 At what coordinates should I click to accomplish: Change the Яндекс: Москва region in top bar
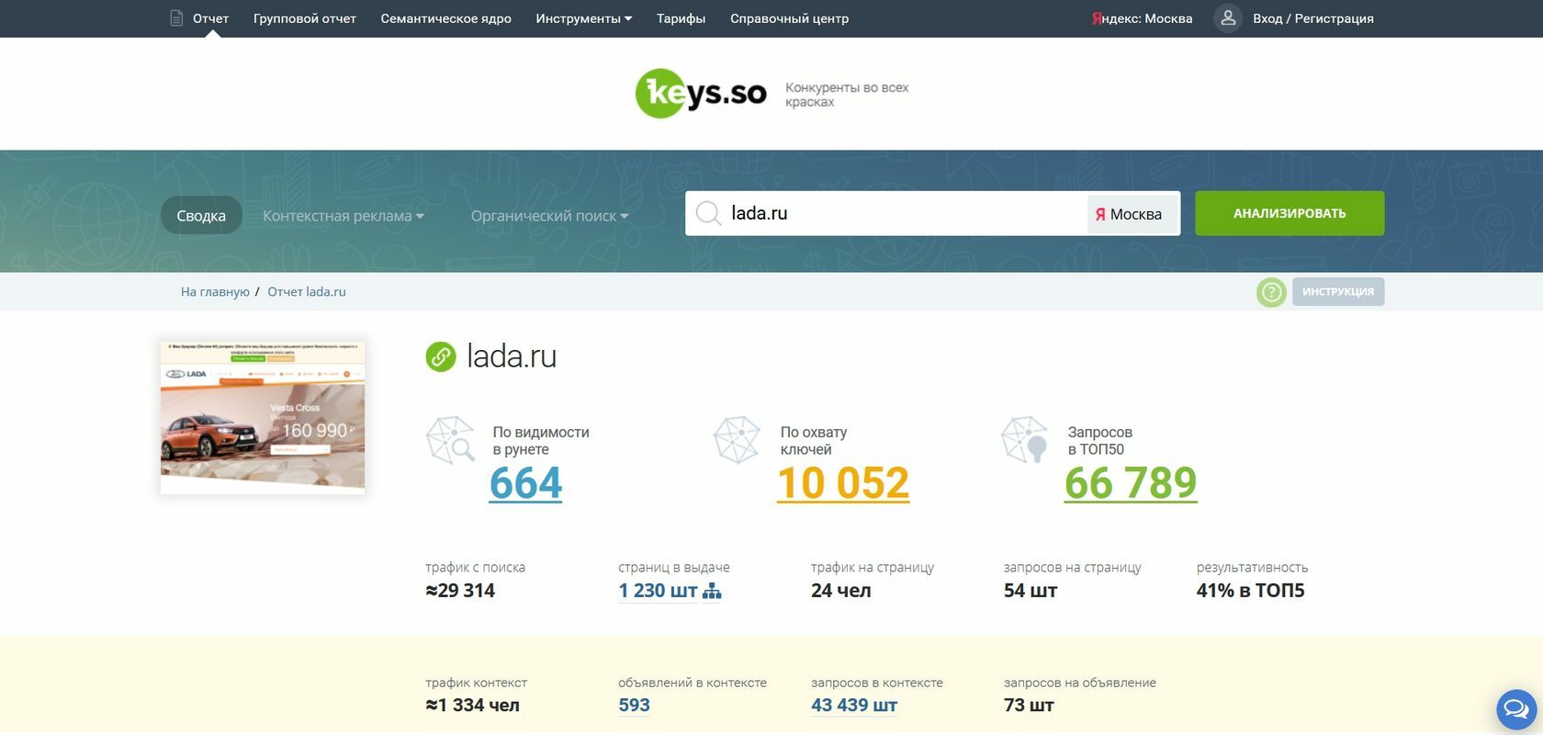(1142, 18)
